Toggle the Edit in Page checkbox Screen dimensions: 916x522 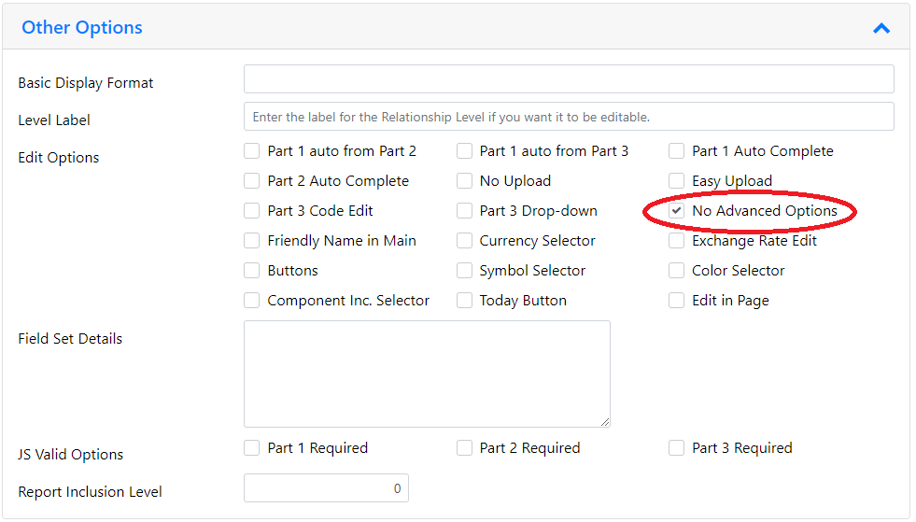click(676, 300)
